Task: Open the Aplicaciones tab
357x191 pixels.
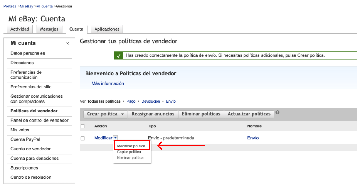Action: 107,29
